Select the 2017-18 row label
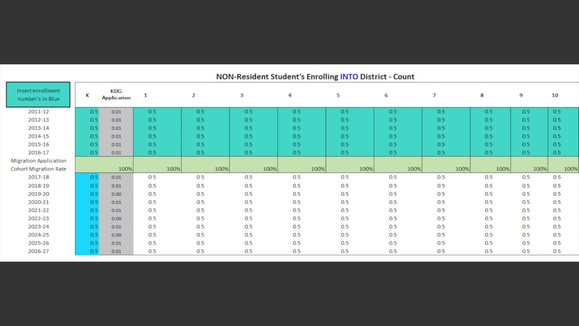Viewport: 579px width, 326px height. click(x=38, y=177)
